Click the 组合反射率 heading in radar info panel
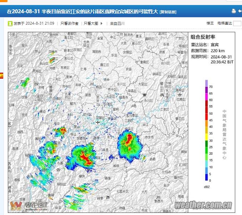 pos(203,37)
